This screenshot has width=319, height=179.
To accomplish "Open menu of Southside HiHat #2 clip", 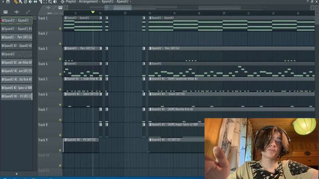I will tap(150, 79).
